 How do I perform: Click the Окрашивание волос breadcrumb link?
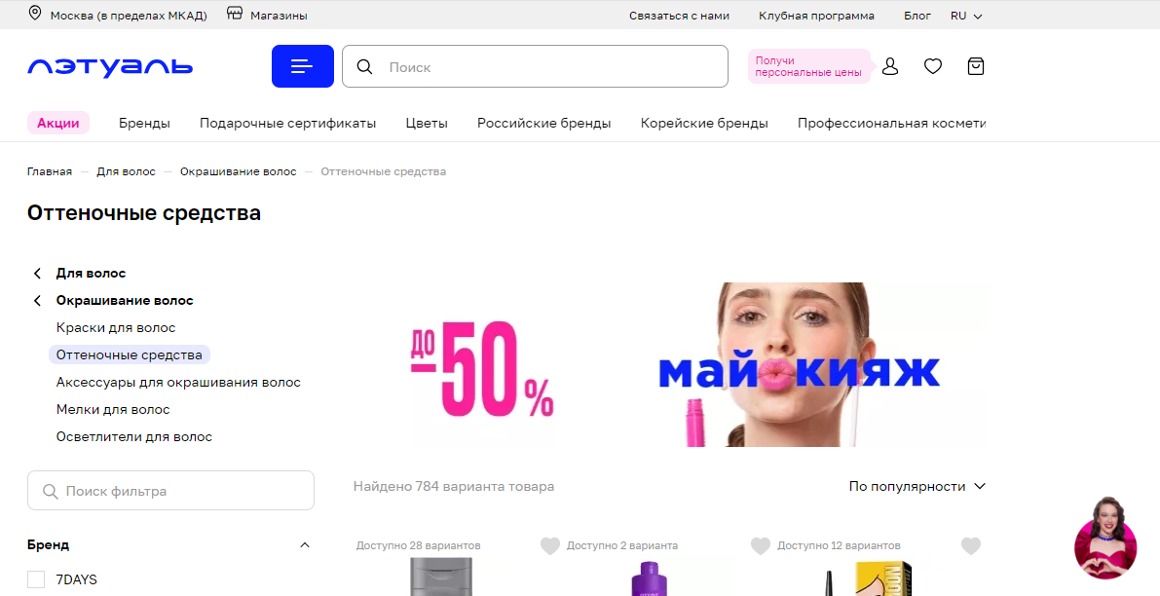(239, 171)
